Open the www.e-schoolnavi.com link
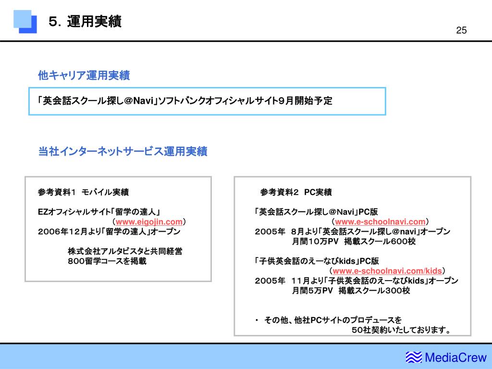The width and height of the screenshot is (492, 369). point(380,222)
